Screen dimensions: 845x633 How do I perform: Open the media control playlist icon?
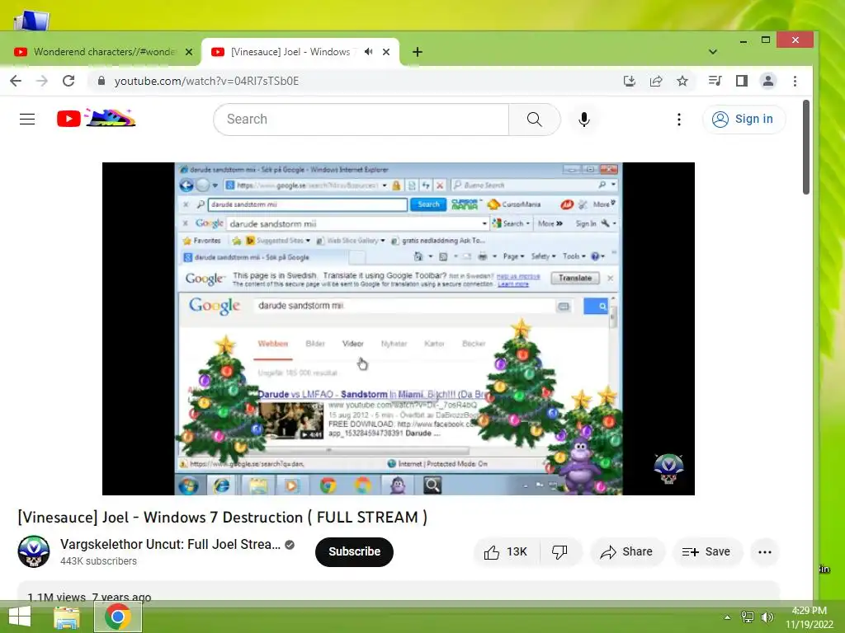pyautogui.click(x=715, y=82)
